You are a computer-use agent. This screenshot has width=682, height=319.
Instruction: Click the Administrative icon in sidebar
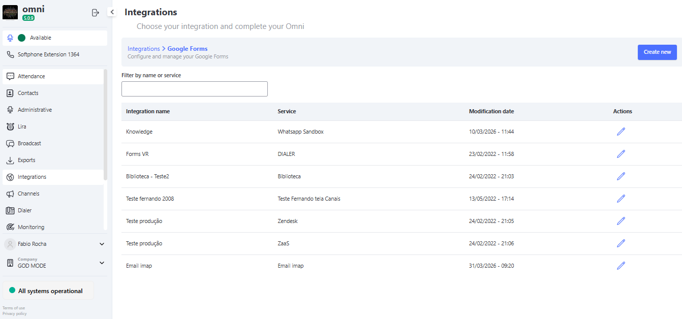coord(10,110)
